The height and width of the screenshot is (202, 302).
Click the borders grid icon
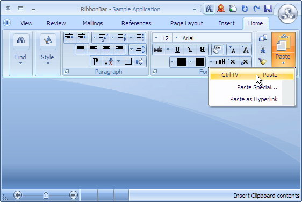(x=128, y=61)
